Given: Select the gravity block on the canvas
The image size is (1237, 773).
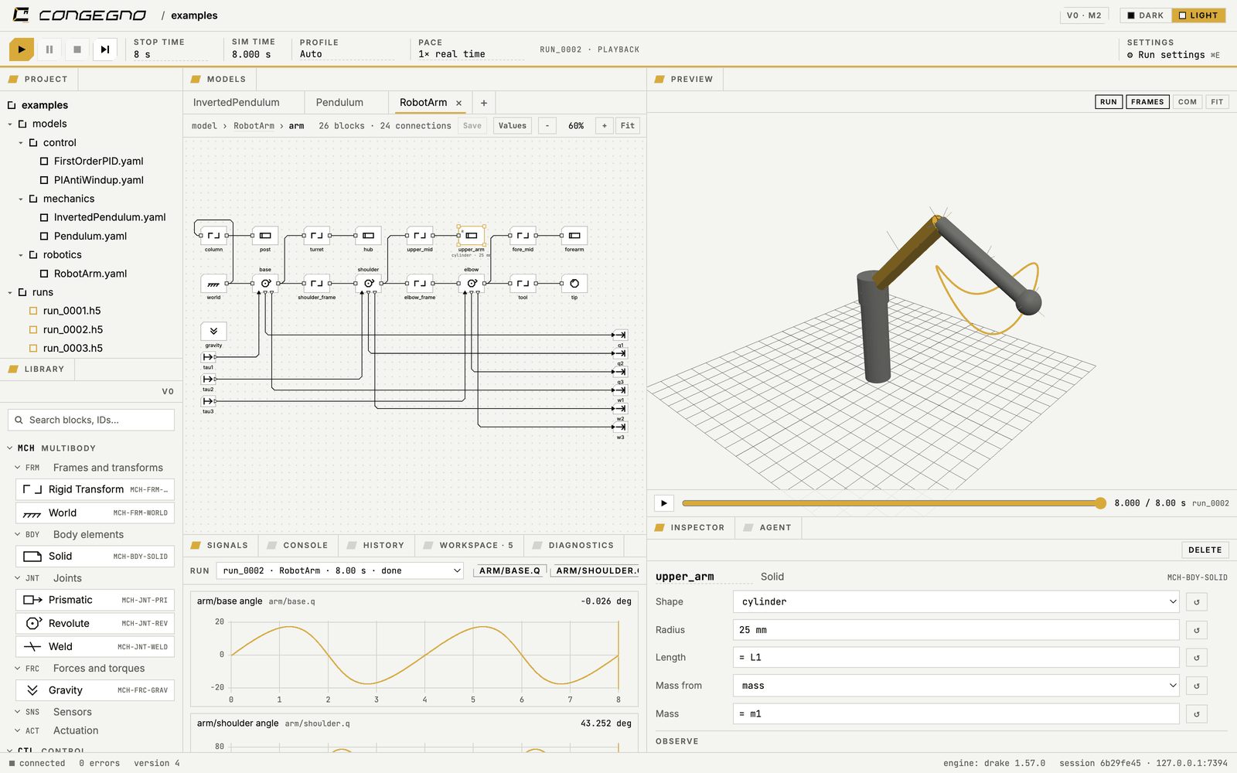Looking at the screenshot, I should click(213, 331).
